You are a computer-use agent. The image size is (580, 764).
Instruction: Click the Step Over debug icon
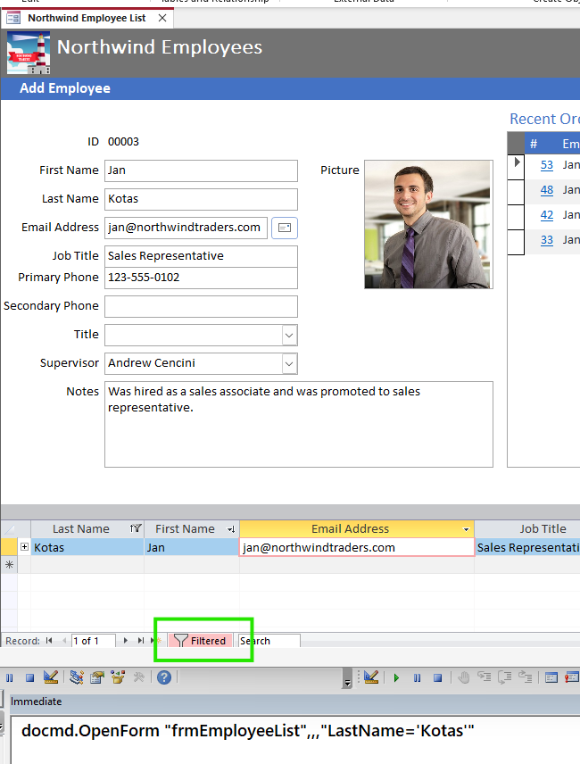tap(505, 677)
